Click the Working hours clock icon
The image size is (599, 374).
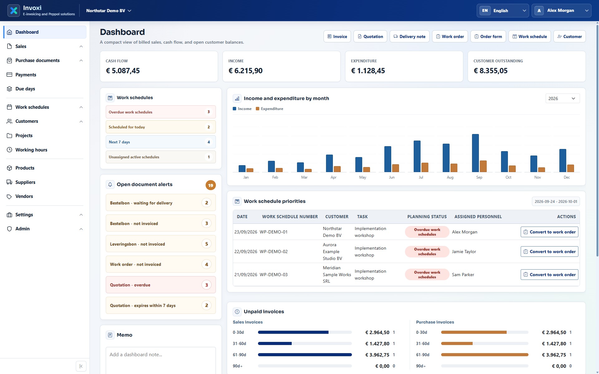pos(9,150)
